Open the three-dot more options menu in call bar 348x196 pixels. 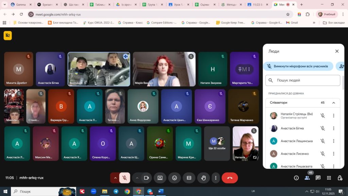coord(215,178)
